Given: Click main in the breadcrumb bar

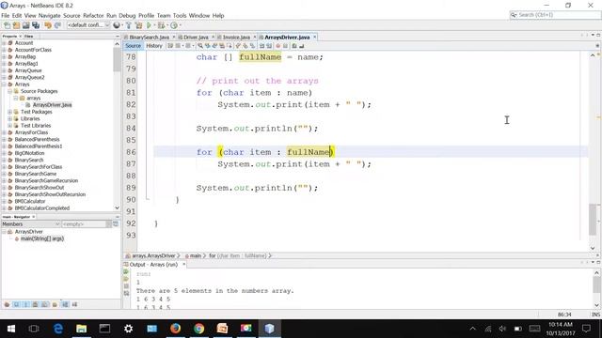Looking at the screenshot, I should 196,255.
